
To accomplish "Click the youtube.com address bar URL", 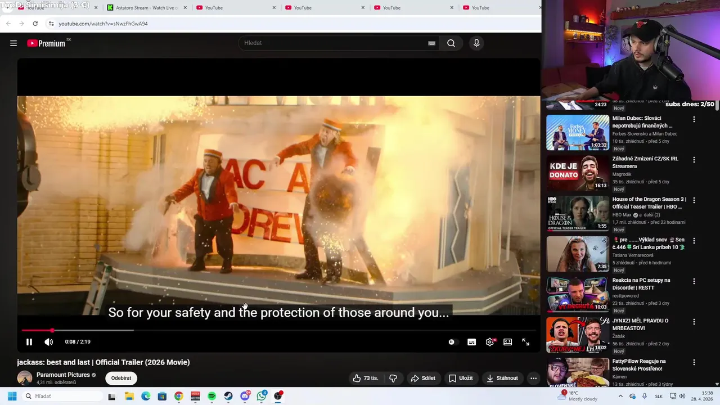I will [x=103, y=24].
